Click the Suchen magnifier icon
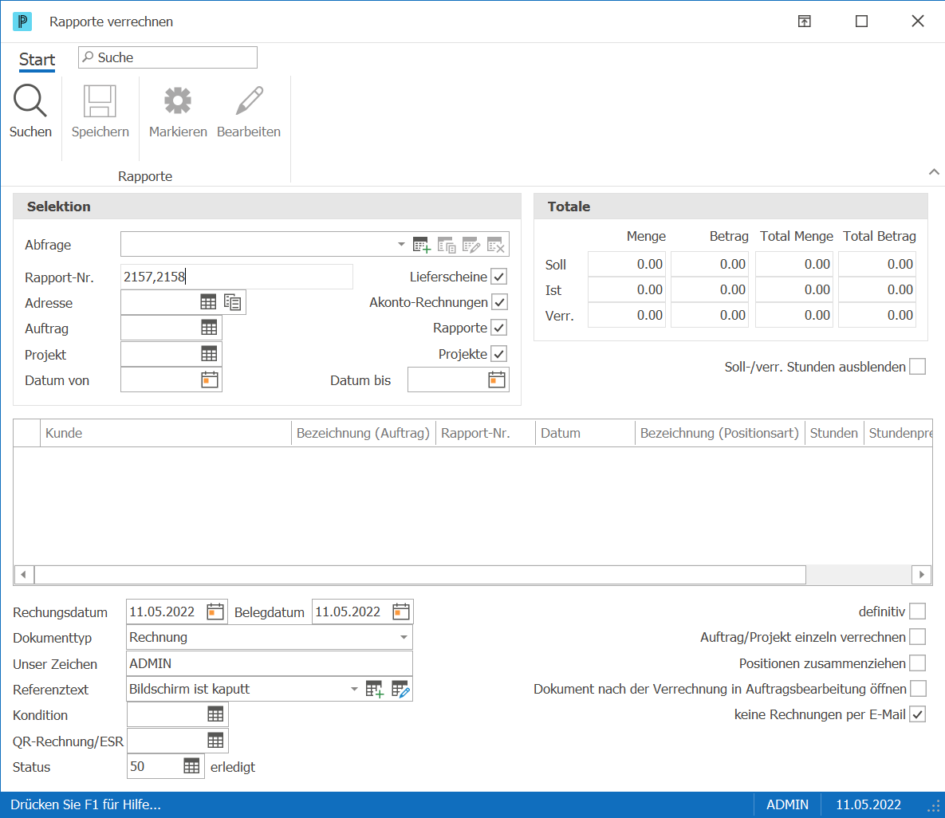The width and height of the screenshot is (945, 818). click(30, 100)
